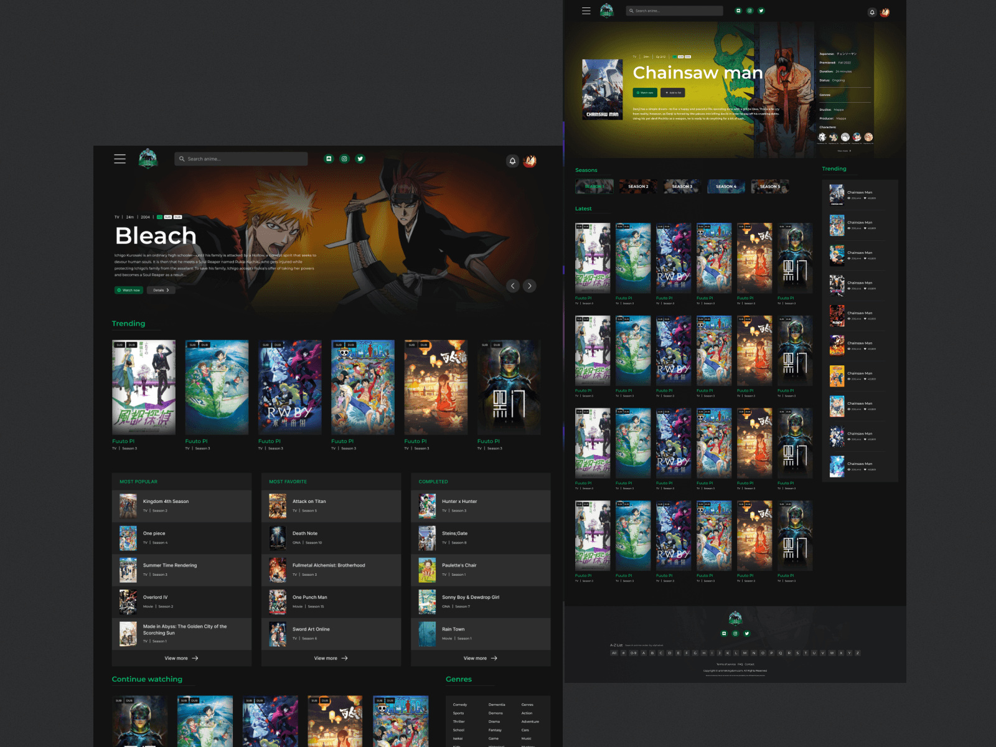The image size is (996, 747).
Task: Open Instagram icon in Chainsaw Man page header
Action: pos(749,11)
